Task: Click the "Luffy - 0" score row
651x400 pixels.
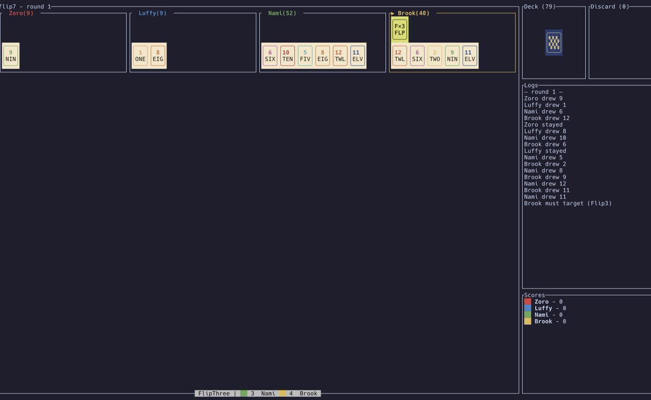Action: point(545,308)
